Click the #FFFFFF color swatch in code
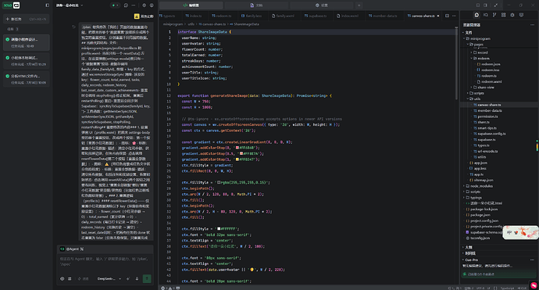This screenshot has width=539, height=290. [x=219, y=229]
